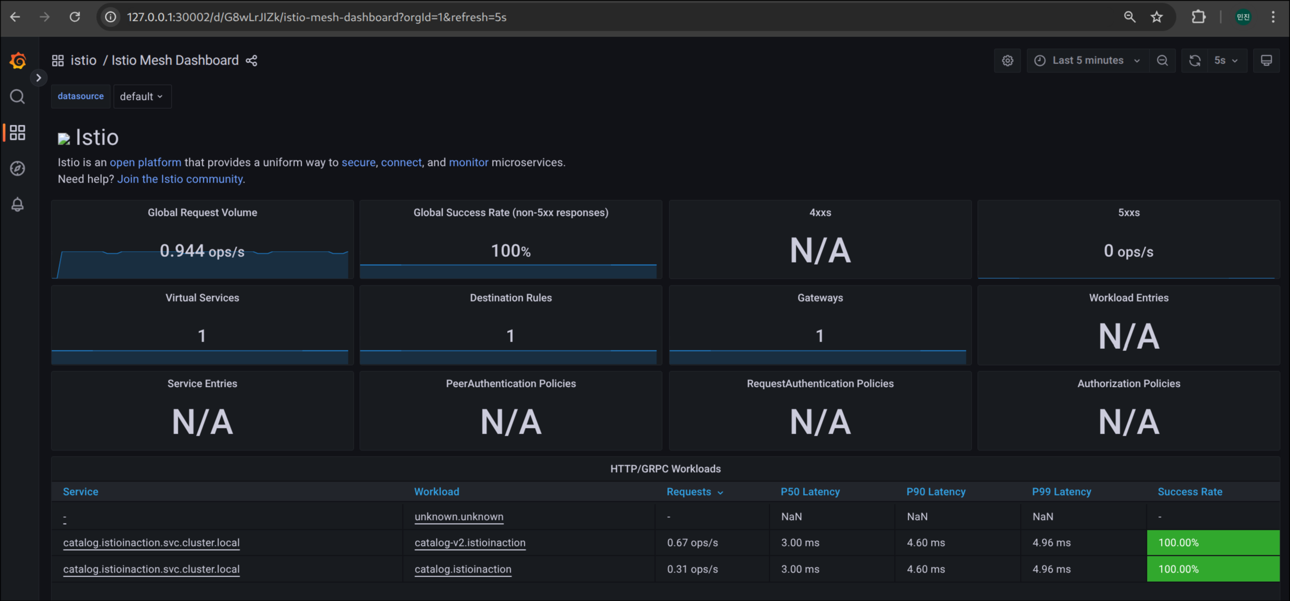The image size is (1290, 601).
Task: Open the catalog.istioinaction workload link
Action: coord(463,569)
